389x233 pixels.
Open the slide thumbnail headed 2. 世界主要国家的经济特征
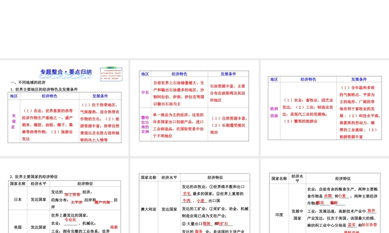pyautogui.click(x=64, y=196)
